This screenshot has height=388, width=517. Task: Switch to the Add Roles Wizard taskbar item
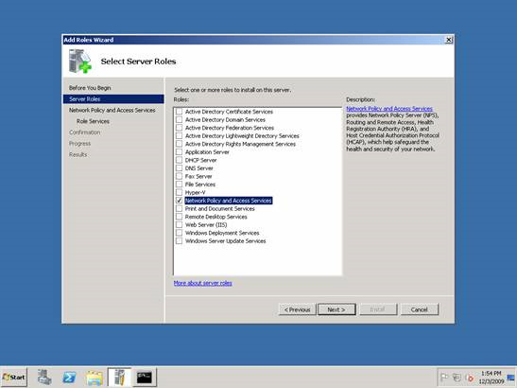[119, 377]
